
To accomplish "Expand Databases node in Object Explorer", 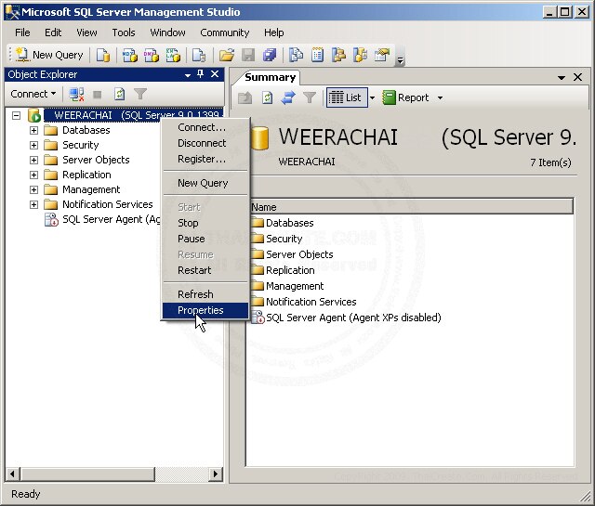I will 33,130.
